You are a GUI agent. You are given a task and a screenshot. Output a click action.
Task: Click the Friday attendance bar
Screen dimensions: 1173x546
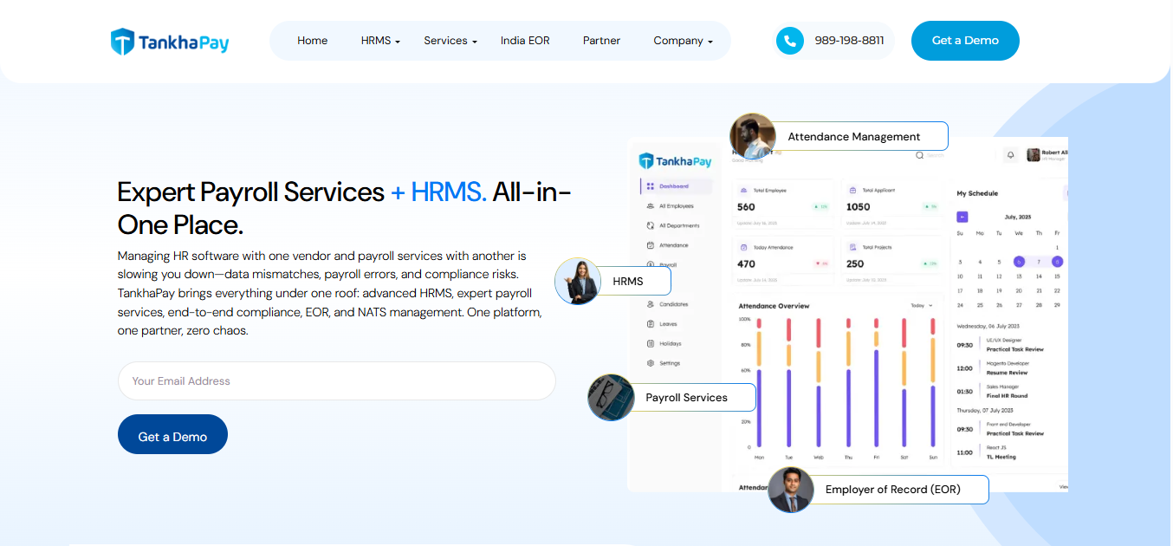click(x=876, y=383)
